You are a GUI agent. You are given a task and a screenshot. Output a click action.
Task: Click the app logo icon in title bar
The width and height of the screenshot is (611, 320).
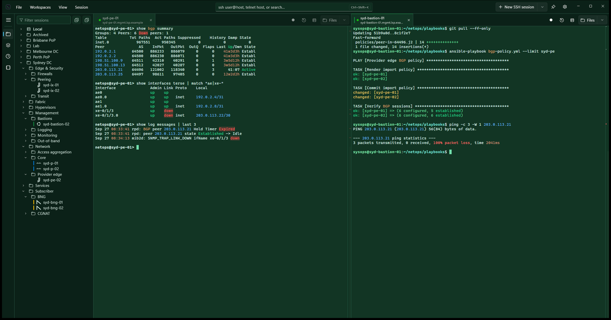[x=8, y=7]
